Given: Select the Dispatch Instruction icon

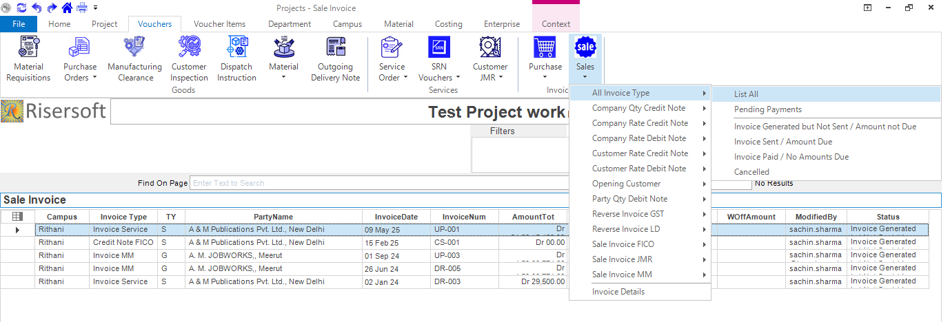Looking at the screenshot, I should (238, 48).
